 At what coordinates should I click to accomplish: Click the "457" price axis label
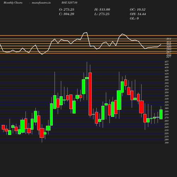click(x=167, y=62)
